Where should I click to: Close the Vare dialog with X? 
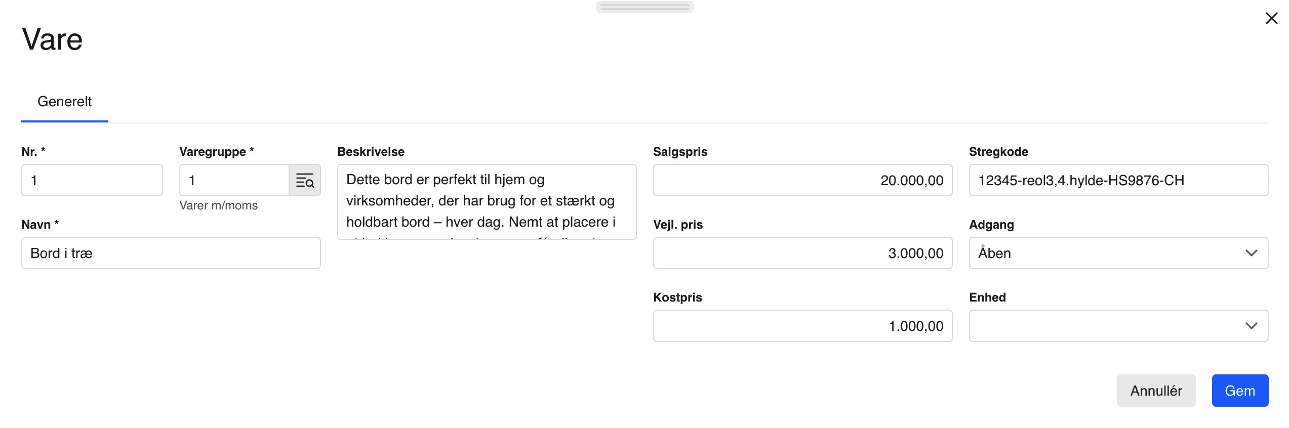(x=1271, y=18)
